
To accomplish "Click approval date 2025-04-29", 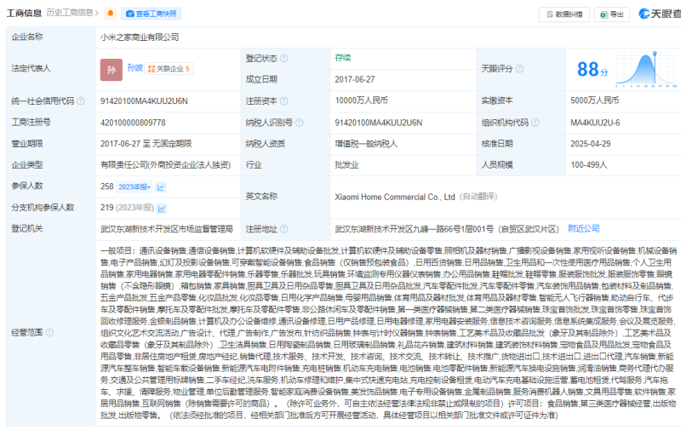I will 590,144.
